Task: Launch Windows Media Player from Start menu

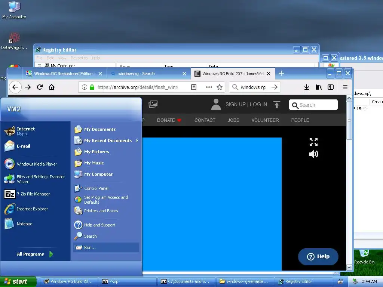Action: [36, 164]
